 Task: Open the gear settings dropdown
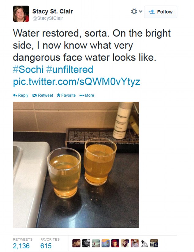[x=136, y=12]
